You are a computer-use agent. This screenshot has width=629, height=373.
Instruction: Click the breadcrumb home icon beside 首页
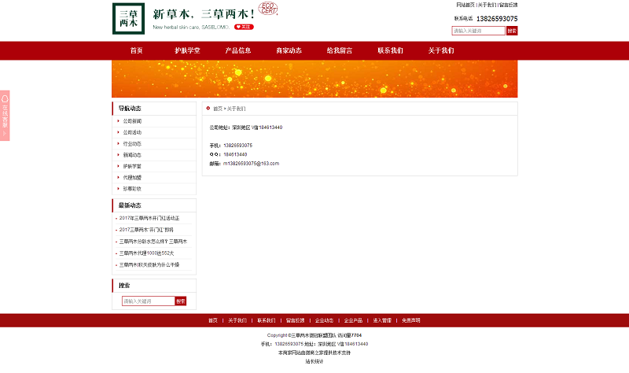click(x=208, y=109)
